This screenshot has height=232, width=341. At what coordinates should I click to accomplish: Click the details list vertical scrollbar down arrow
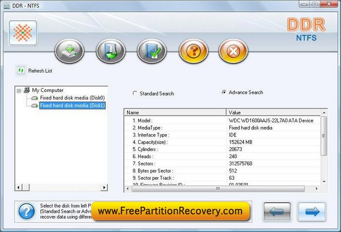coord(324,182)
